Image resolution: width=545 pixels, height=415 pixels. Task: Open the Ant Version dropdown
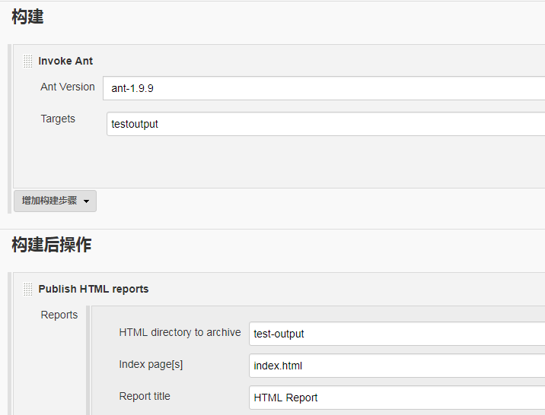[x=323, y=88]
